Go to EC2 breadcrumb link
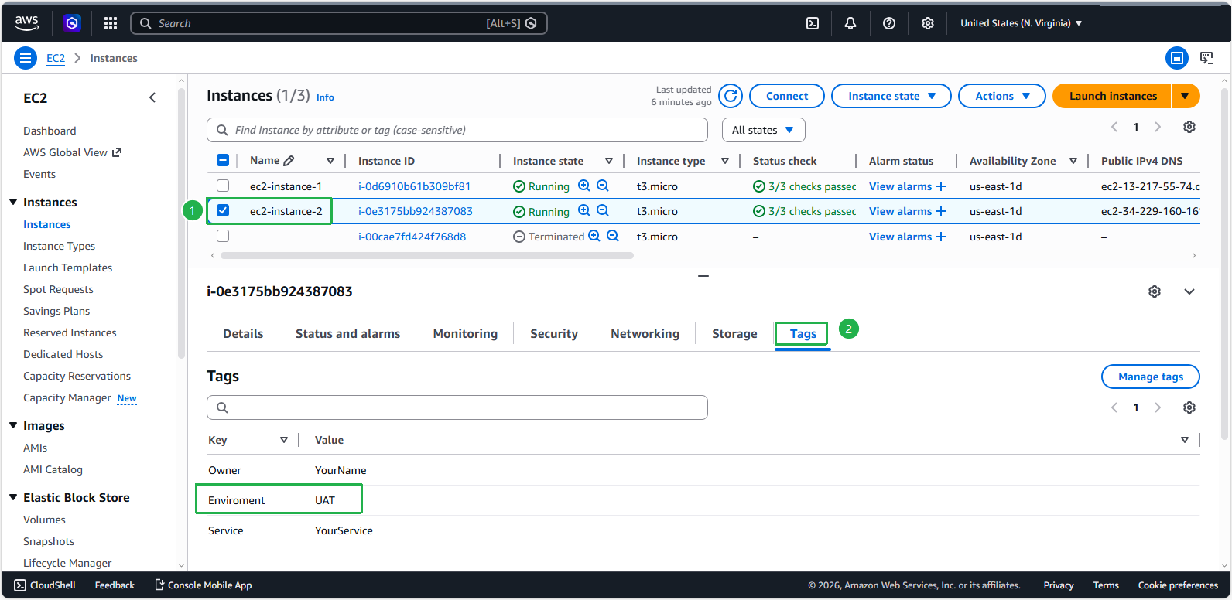 pos(56,58)
